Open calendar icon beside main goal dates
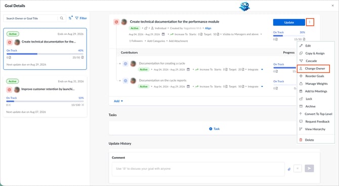339x186 pixels. pos(163,34)
